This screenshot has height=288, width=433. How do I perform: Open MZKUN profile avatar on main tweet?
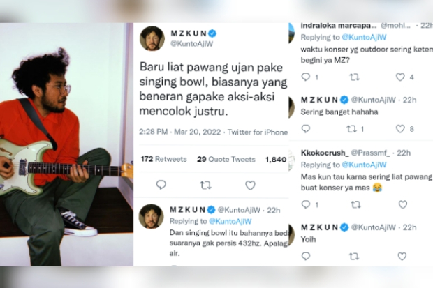click(x=152, y=38)
